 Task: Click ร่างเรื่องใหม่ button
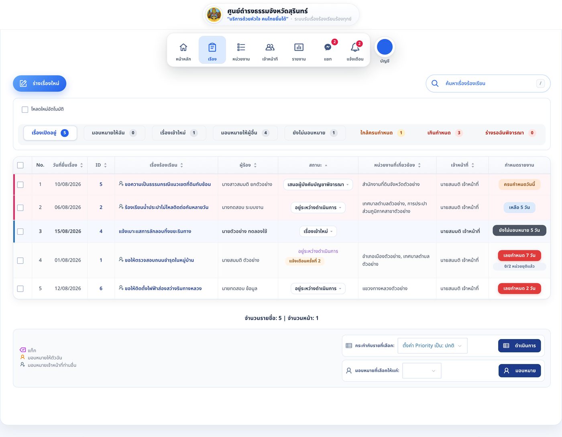point(39,83)
